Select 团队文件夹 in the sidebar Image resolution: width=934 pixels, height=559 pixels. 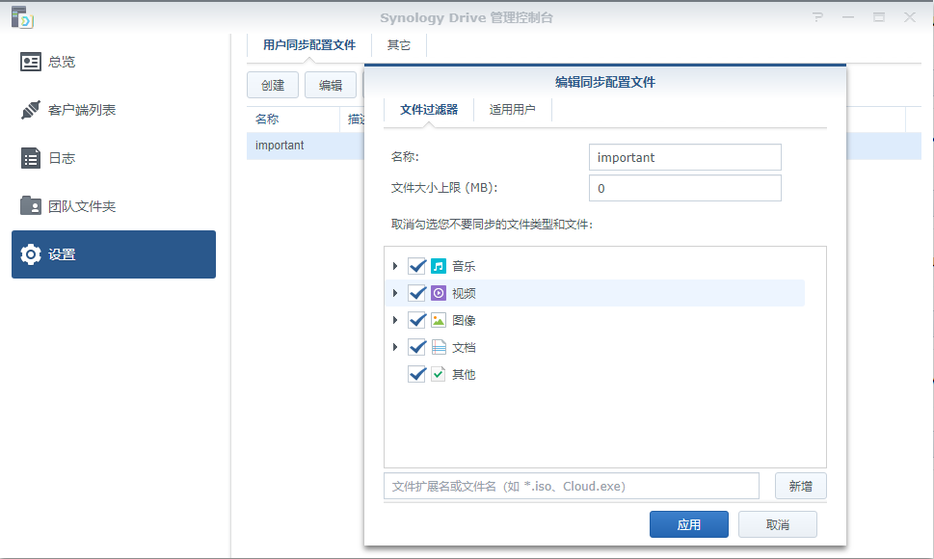click(x=114, y=206)
